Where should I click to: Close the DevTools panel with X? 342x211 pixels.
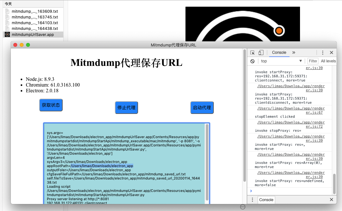pos(331,53)
